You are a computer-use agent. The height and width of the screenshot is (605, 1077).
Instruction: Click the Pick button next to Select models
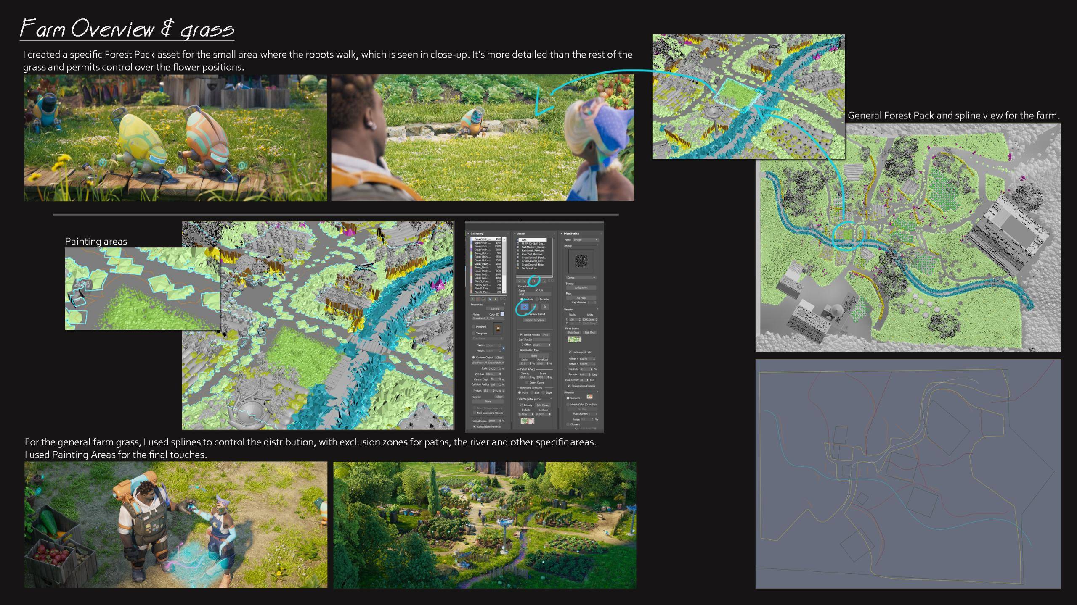(x=546, y=335)
